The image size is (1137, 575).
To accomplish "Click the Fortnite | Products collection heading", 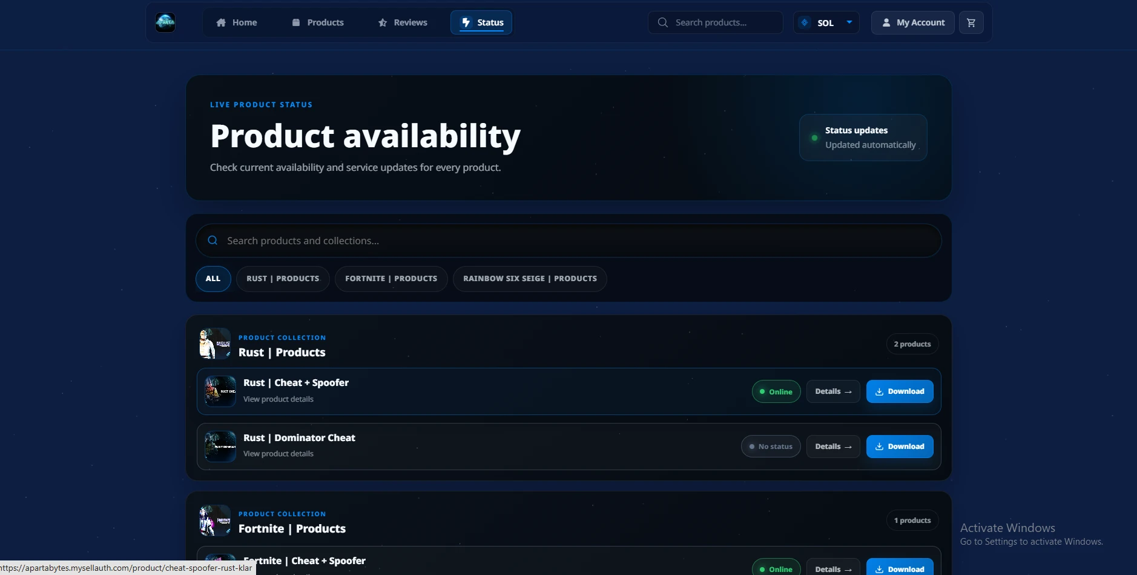I will point(292,529).
